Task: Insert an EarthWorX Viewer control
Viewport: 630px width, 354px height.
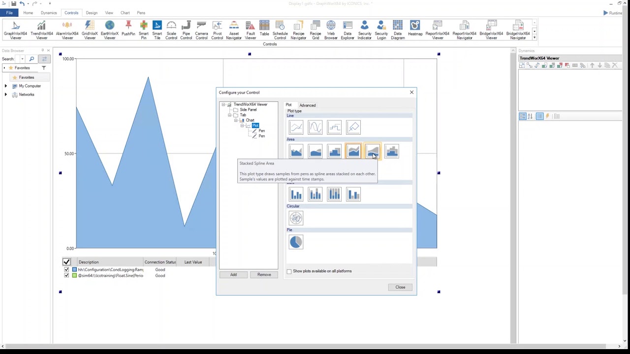Action: 109,30
